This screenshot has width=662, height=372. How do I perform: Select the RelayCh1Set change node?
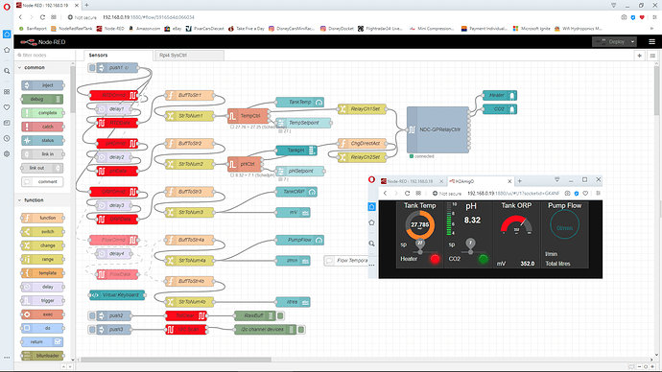pos(362,108)
